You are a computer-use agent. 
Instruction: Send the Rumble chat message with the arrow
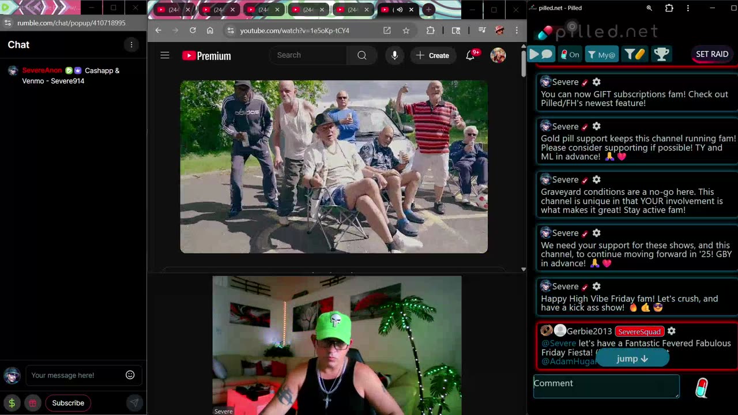(x=134, y=403)
